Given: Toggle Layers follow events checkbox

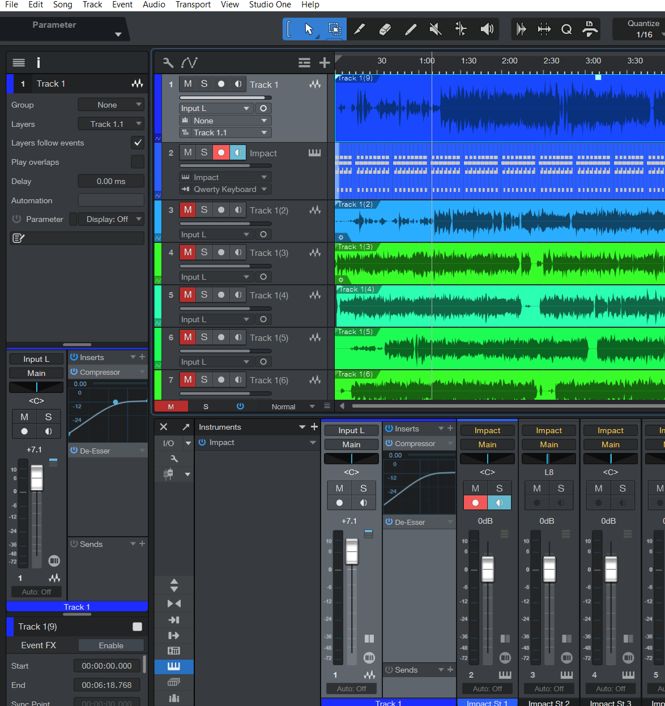Looking at the screenshot, I should tap(138, 143).
